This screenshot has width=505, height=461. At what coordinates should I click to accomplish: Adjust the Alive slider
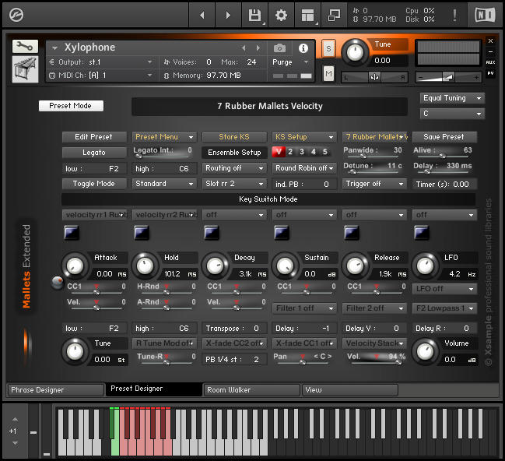pos(442,157)
